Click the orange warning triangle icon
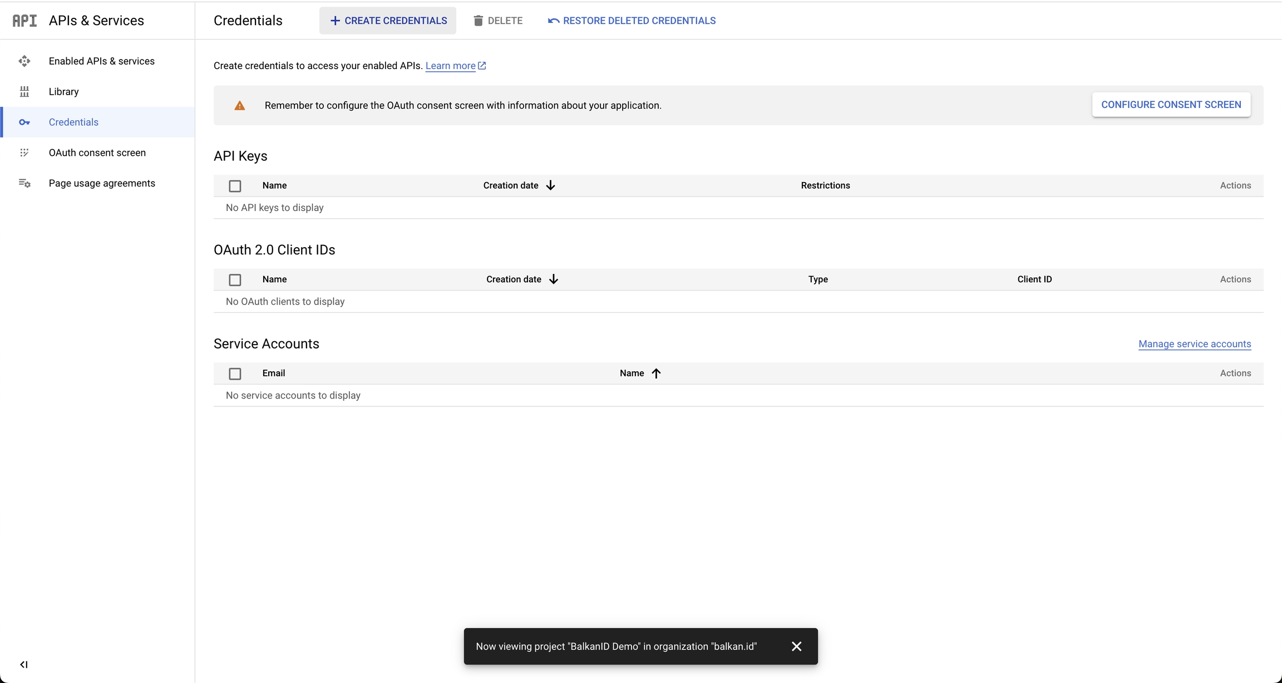 [240, 106]
